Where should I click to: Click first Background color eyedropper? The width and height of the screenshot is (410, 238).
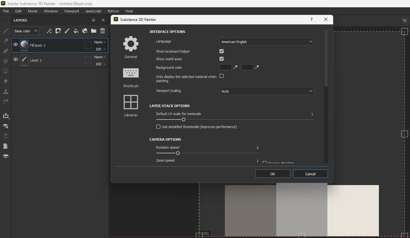coord(235,67)
